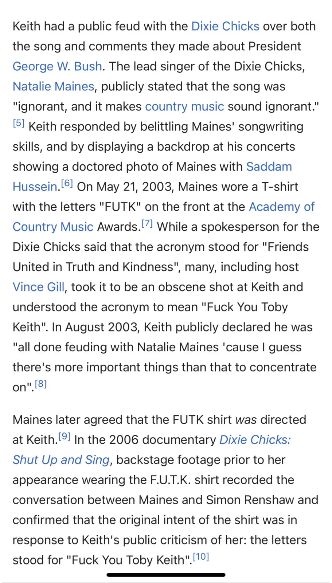This screenshot has width=332, height=583.
Task: Open citation [7] after Awards
Action: coord(147,224)
